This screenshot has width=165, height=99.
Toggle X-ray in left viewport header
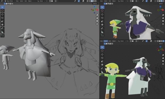point(88,1)
